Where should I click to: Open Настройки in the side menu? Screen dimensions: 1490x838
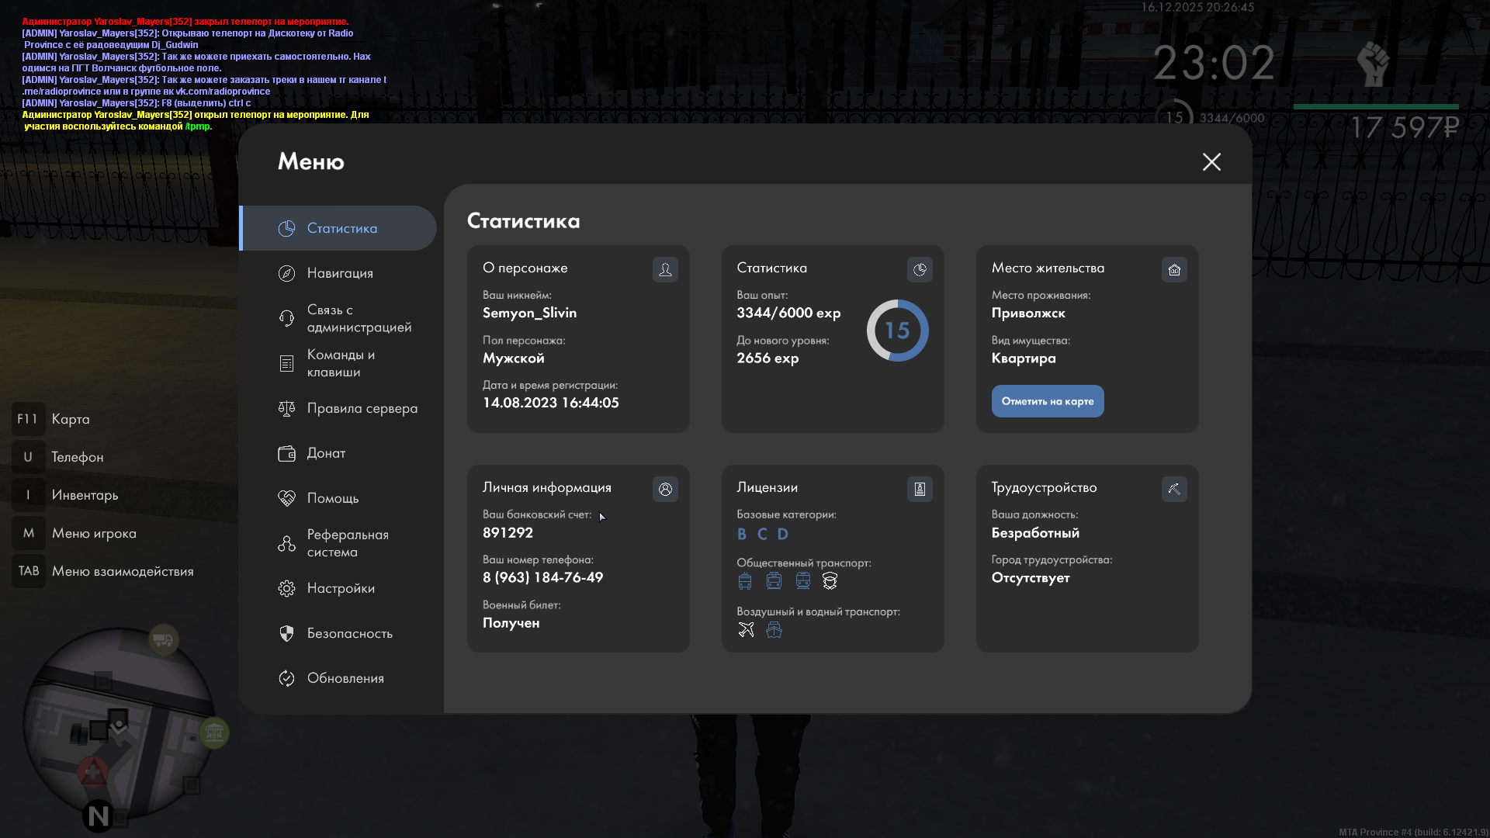click(341, 588)
